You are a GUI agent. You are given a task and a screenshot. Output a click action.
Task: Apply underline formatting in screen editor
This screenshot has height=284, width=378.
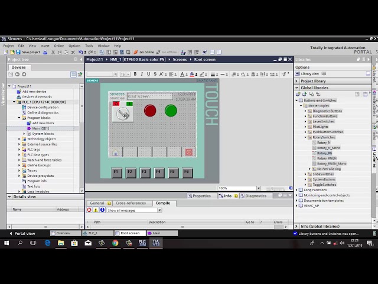148,74
